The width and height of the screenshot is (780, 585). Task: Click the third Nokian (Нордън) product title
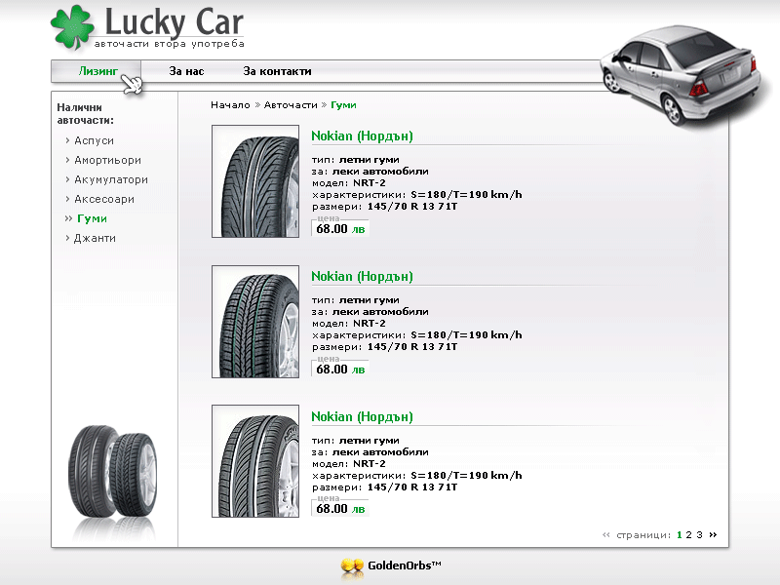pyautogui.click(x=362, y=417)
